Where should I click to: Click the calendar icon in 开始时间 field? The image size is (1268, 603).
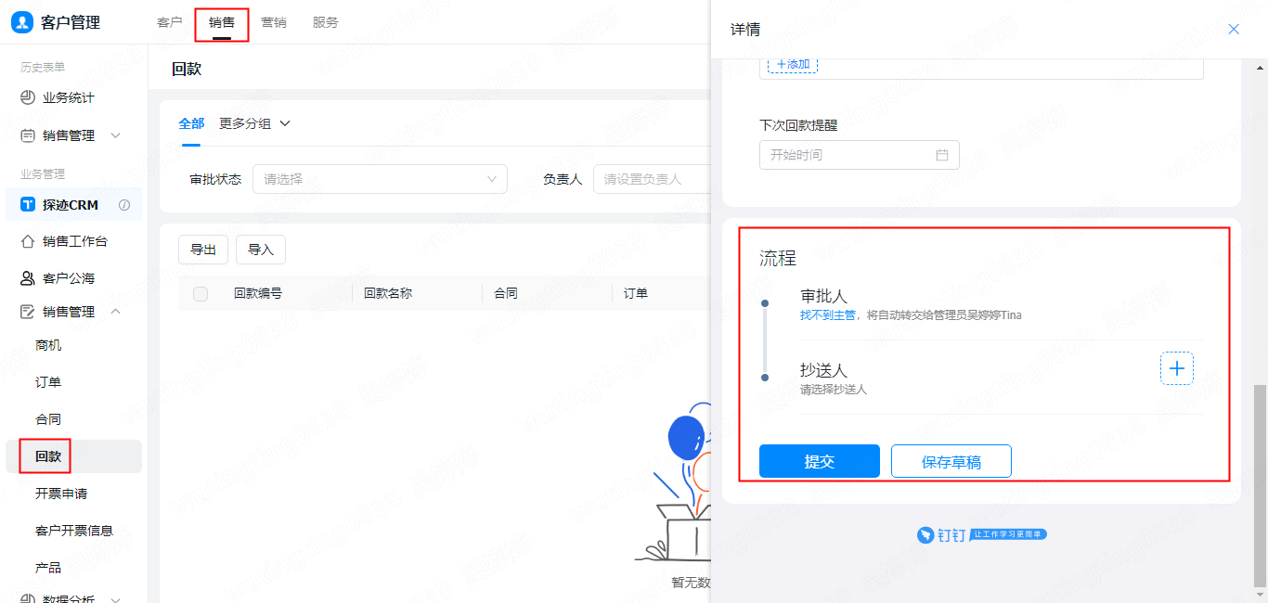[x=942, y=155]
